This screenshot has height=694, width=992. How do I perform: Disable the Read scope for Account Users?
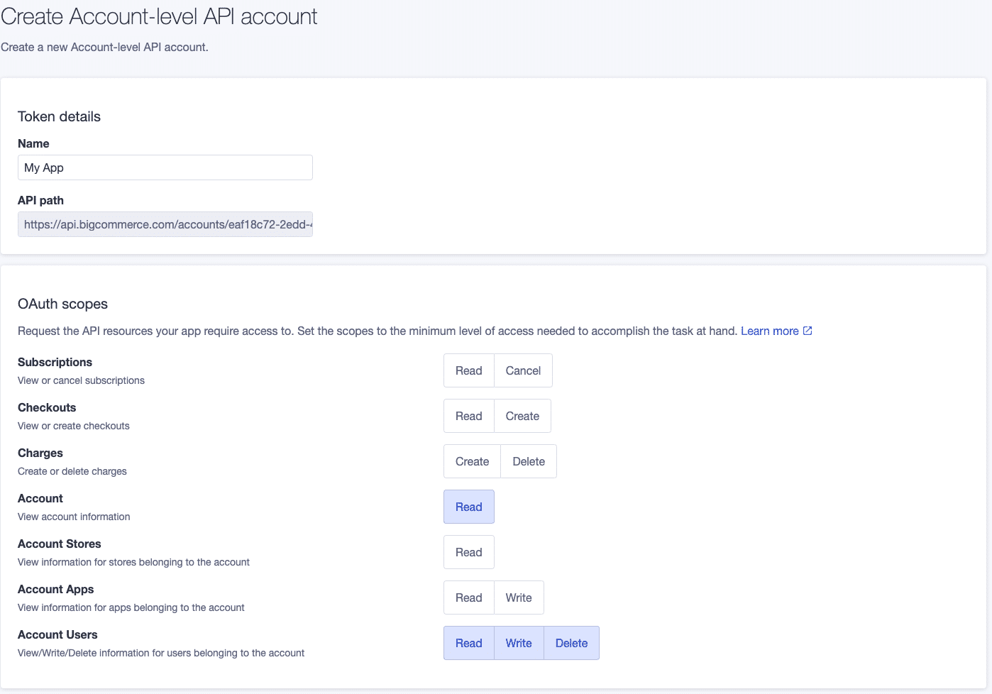pos(468,642)
